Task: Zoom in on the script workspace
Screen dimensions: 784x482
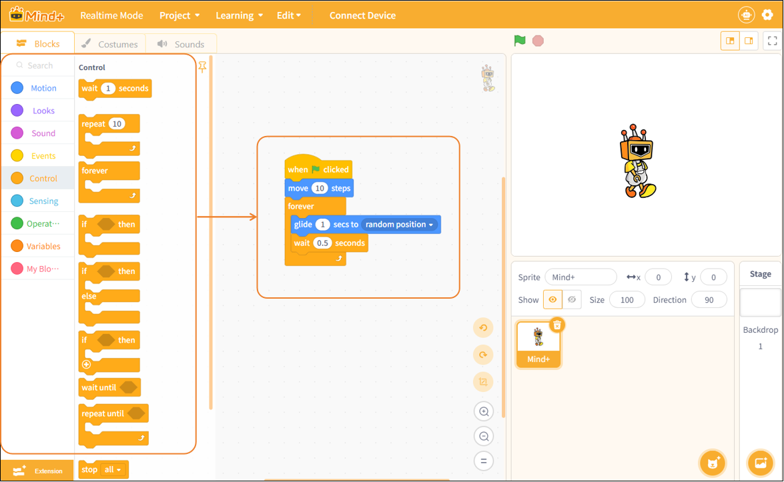Action: click(484, 411)
